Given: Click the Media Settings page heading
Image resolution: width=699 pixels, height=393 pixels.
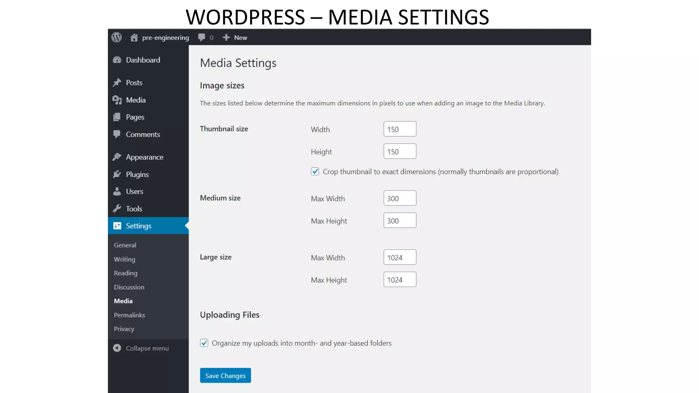Looking at the screenshot, I should click(x=238, y=63).
